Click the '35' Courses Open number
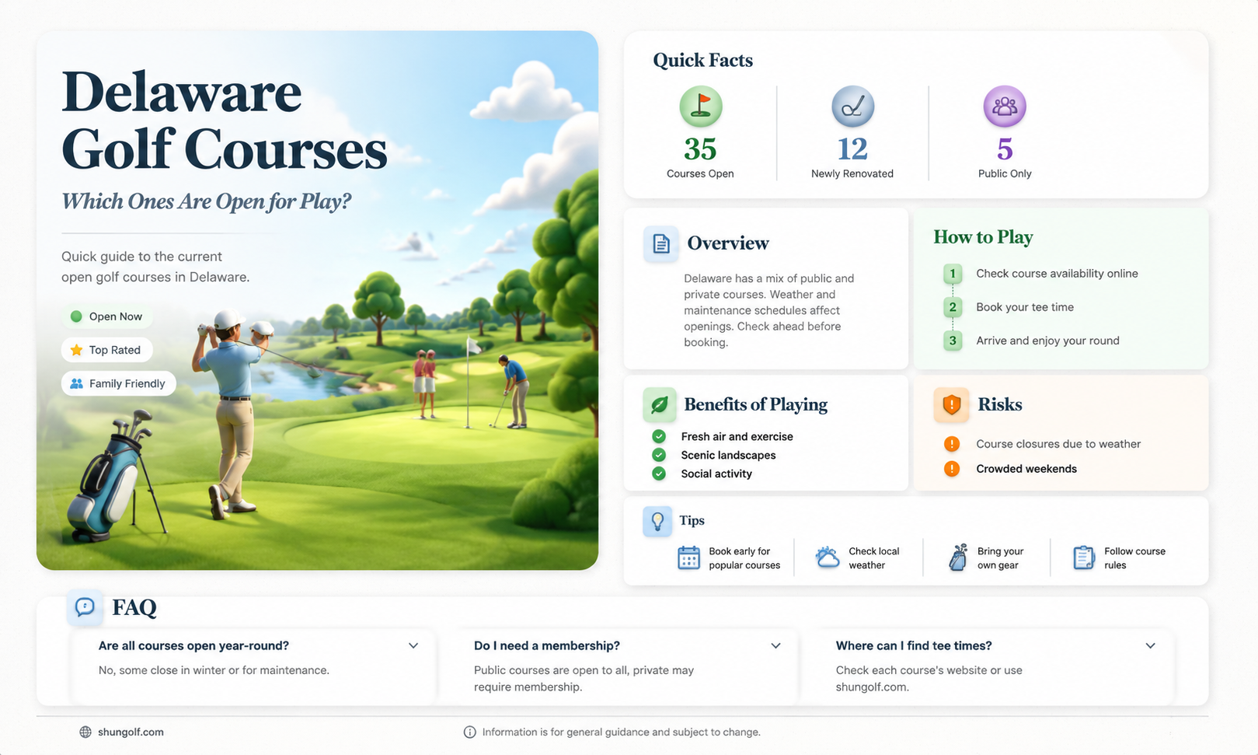 click(700, 149)
